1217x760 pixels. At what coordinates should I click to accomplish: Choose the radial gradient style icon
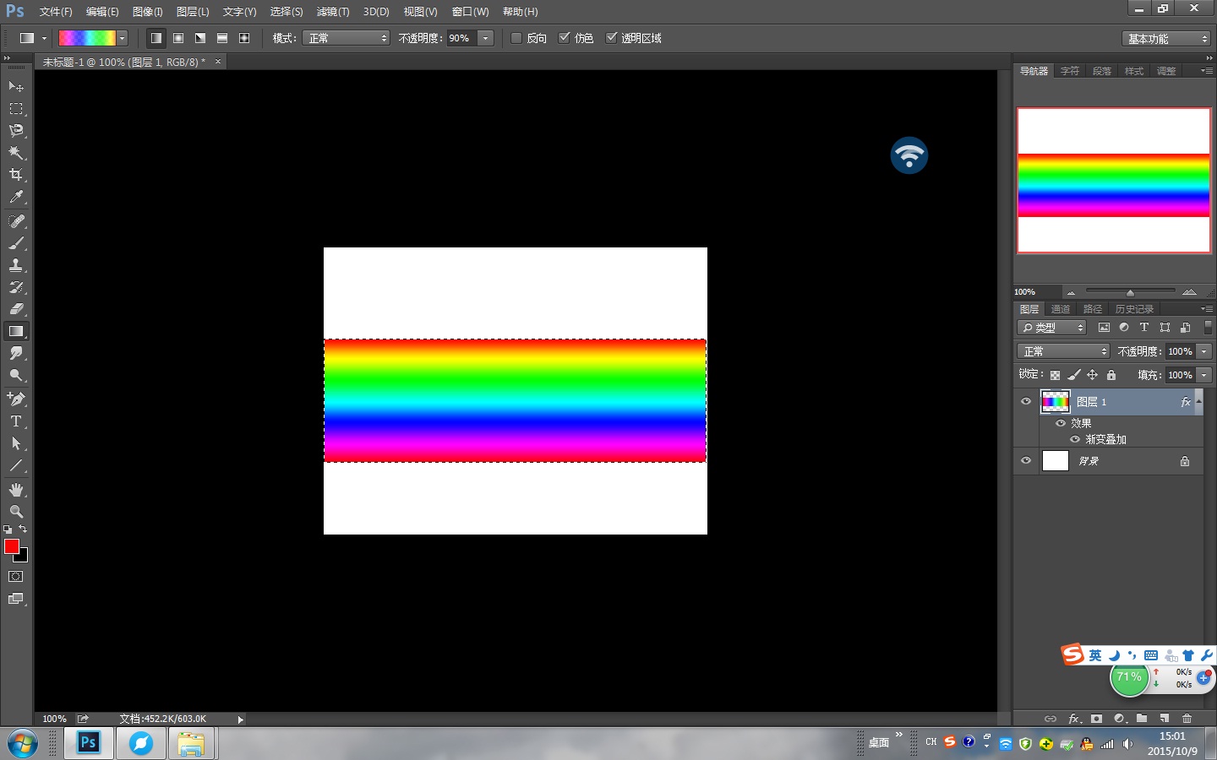178,38
